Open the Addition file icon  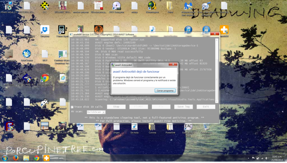[x=9, y=80]
